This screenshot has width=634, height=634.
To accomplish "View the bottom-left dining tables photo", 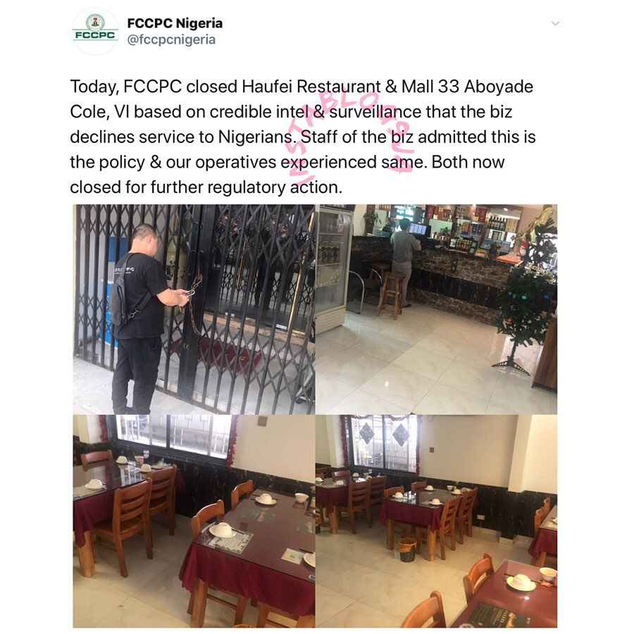I will pyautogui.click(x=194, y=521).
